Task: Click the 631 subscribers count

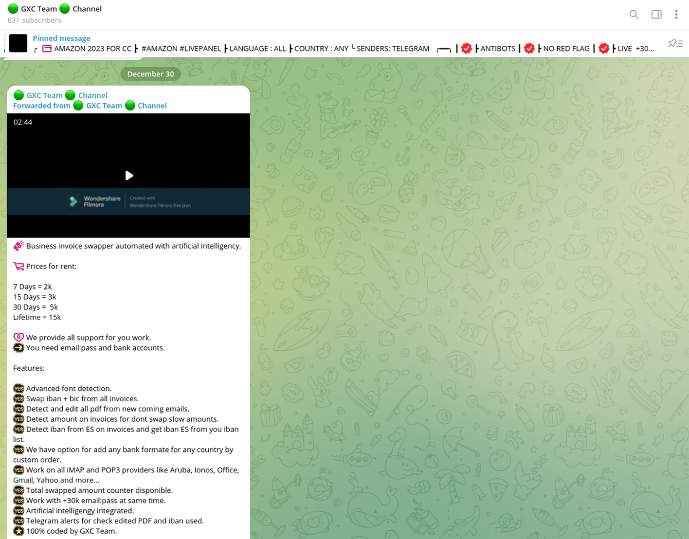Action: tap(34, 20)
